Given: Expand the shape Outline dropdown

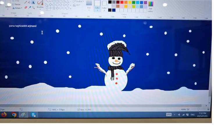Looking at the screenshot, I should (x=78, y=1).
